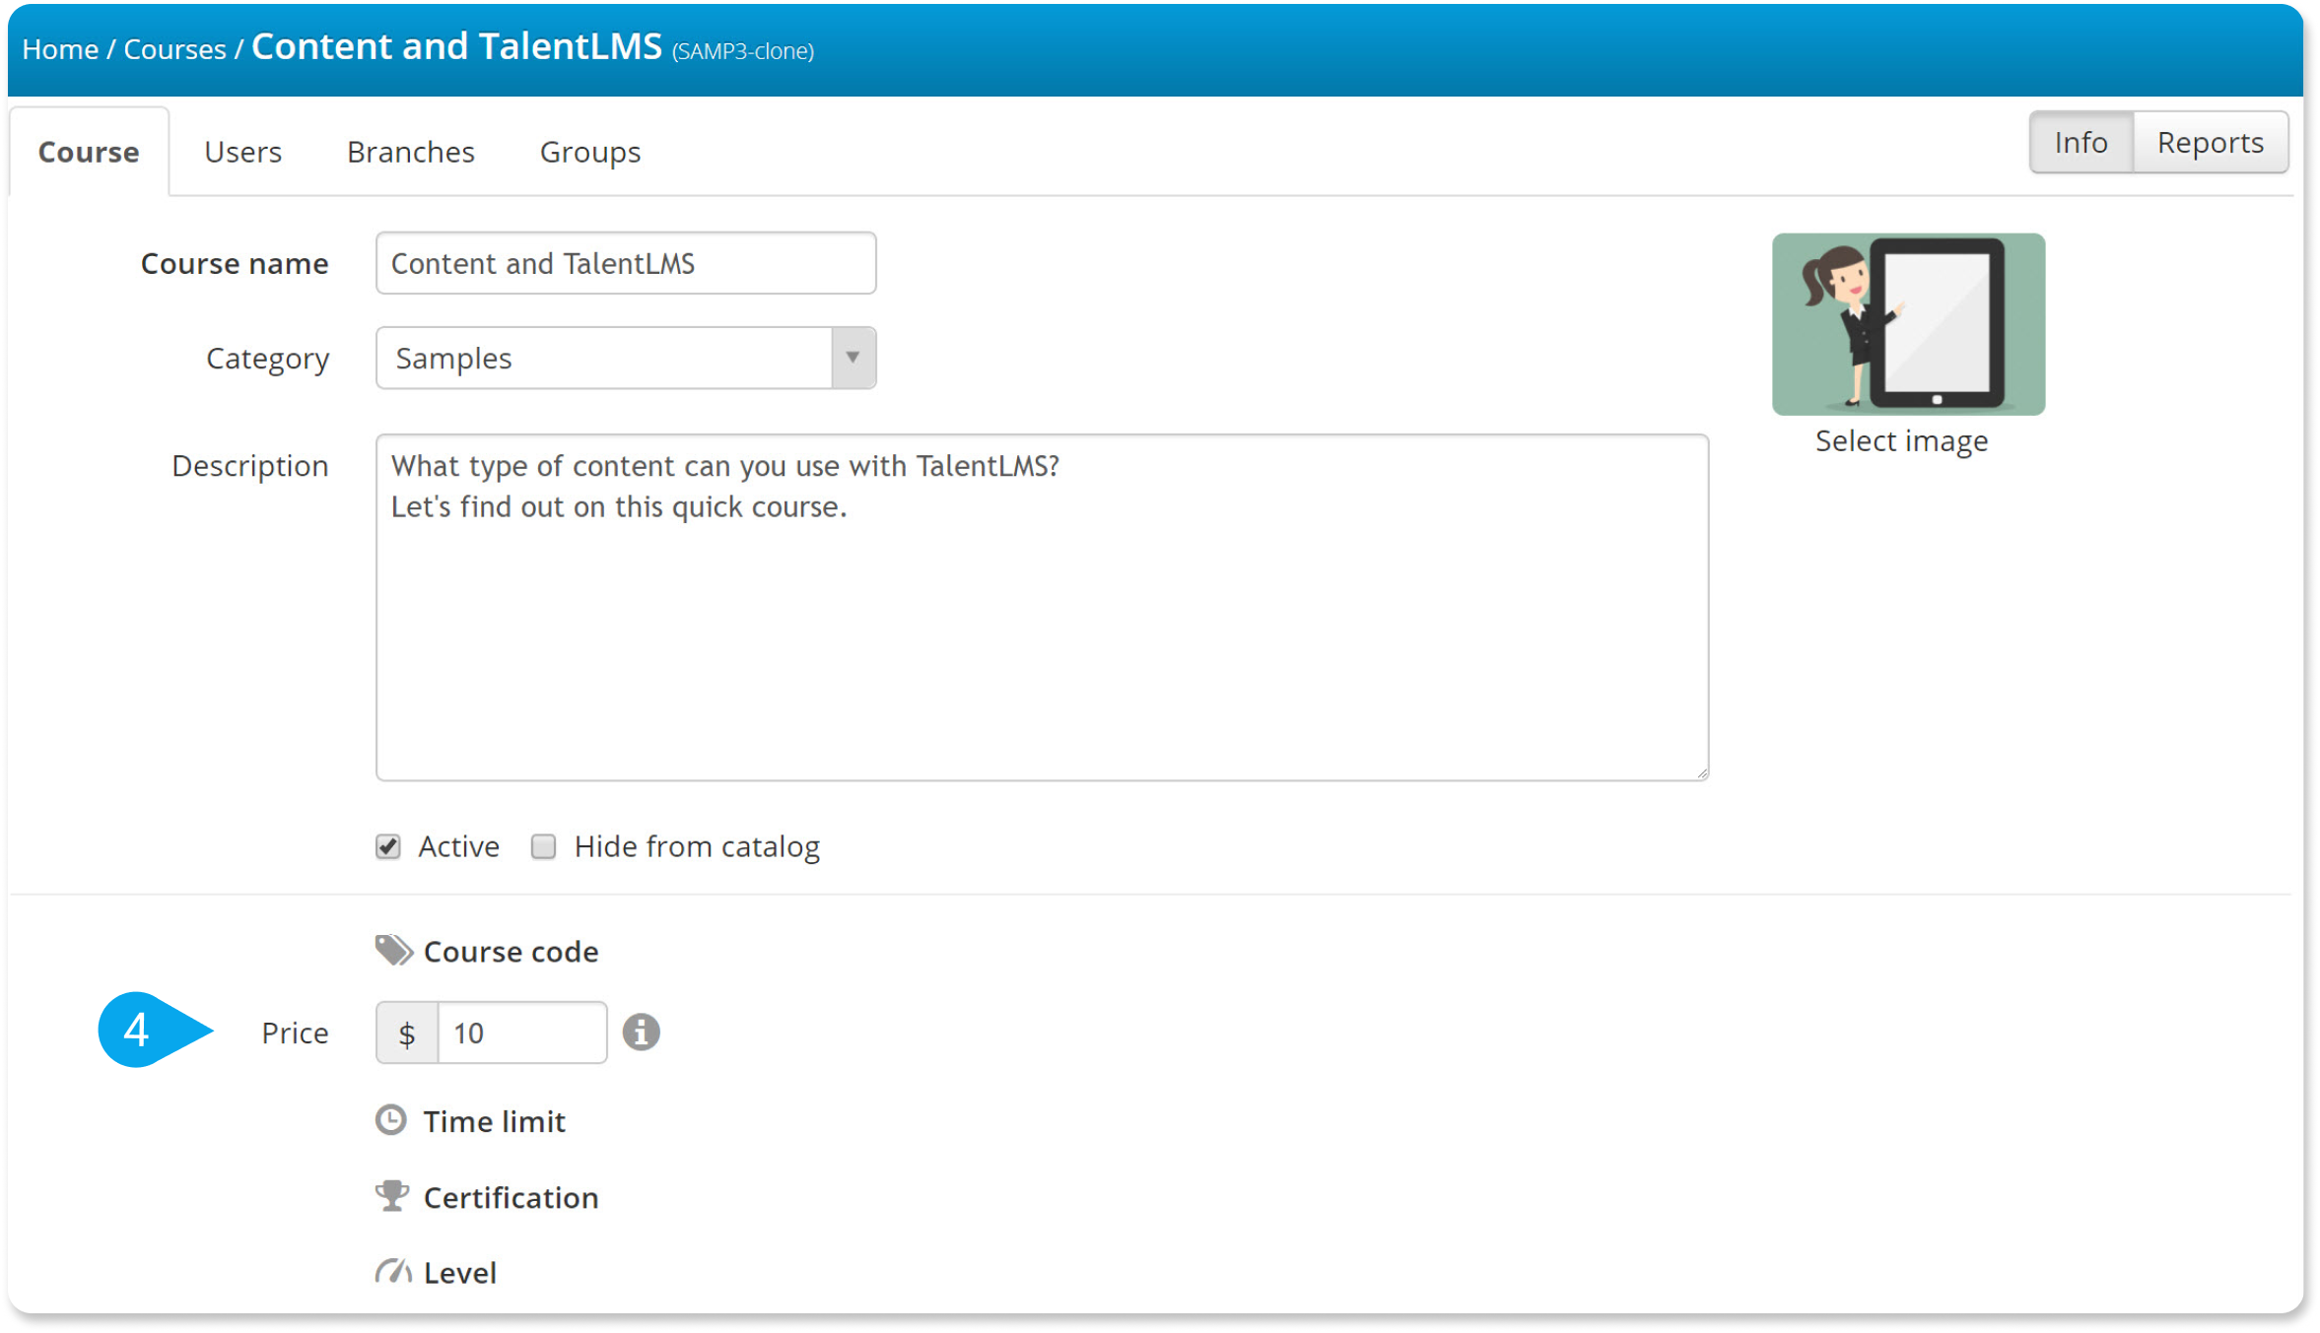2320x1333 pixels.
Task: Click the course image thumbnail
Action: tap(1908, 324)
